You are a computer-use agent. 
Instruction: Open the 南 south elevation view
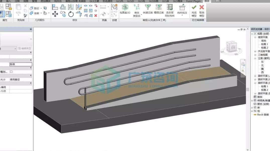click(x=262, y=69)
